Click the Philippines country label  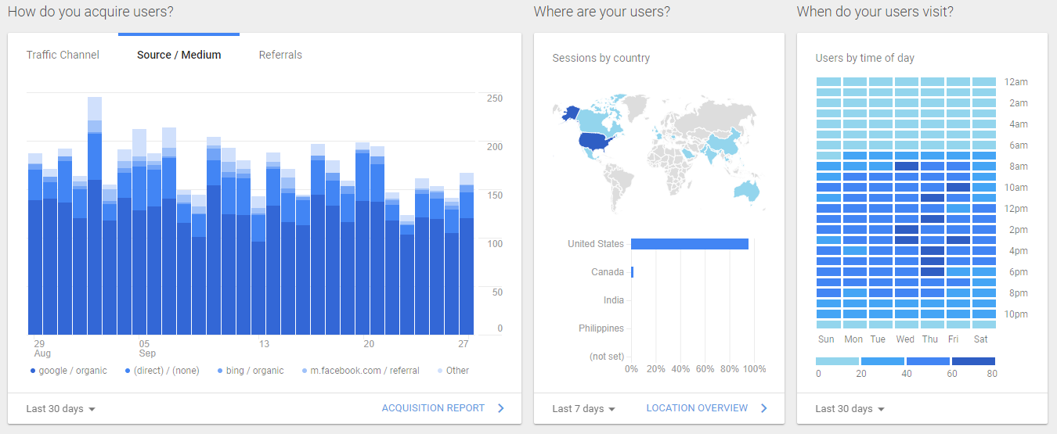click(601, 328)
